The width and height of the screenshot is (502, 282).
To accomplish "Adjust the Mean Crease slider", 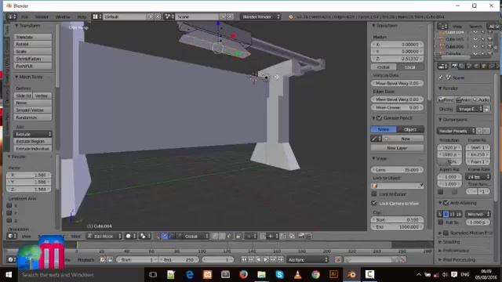I will 398,108.
